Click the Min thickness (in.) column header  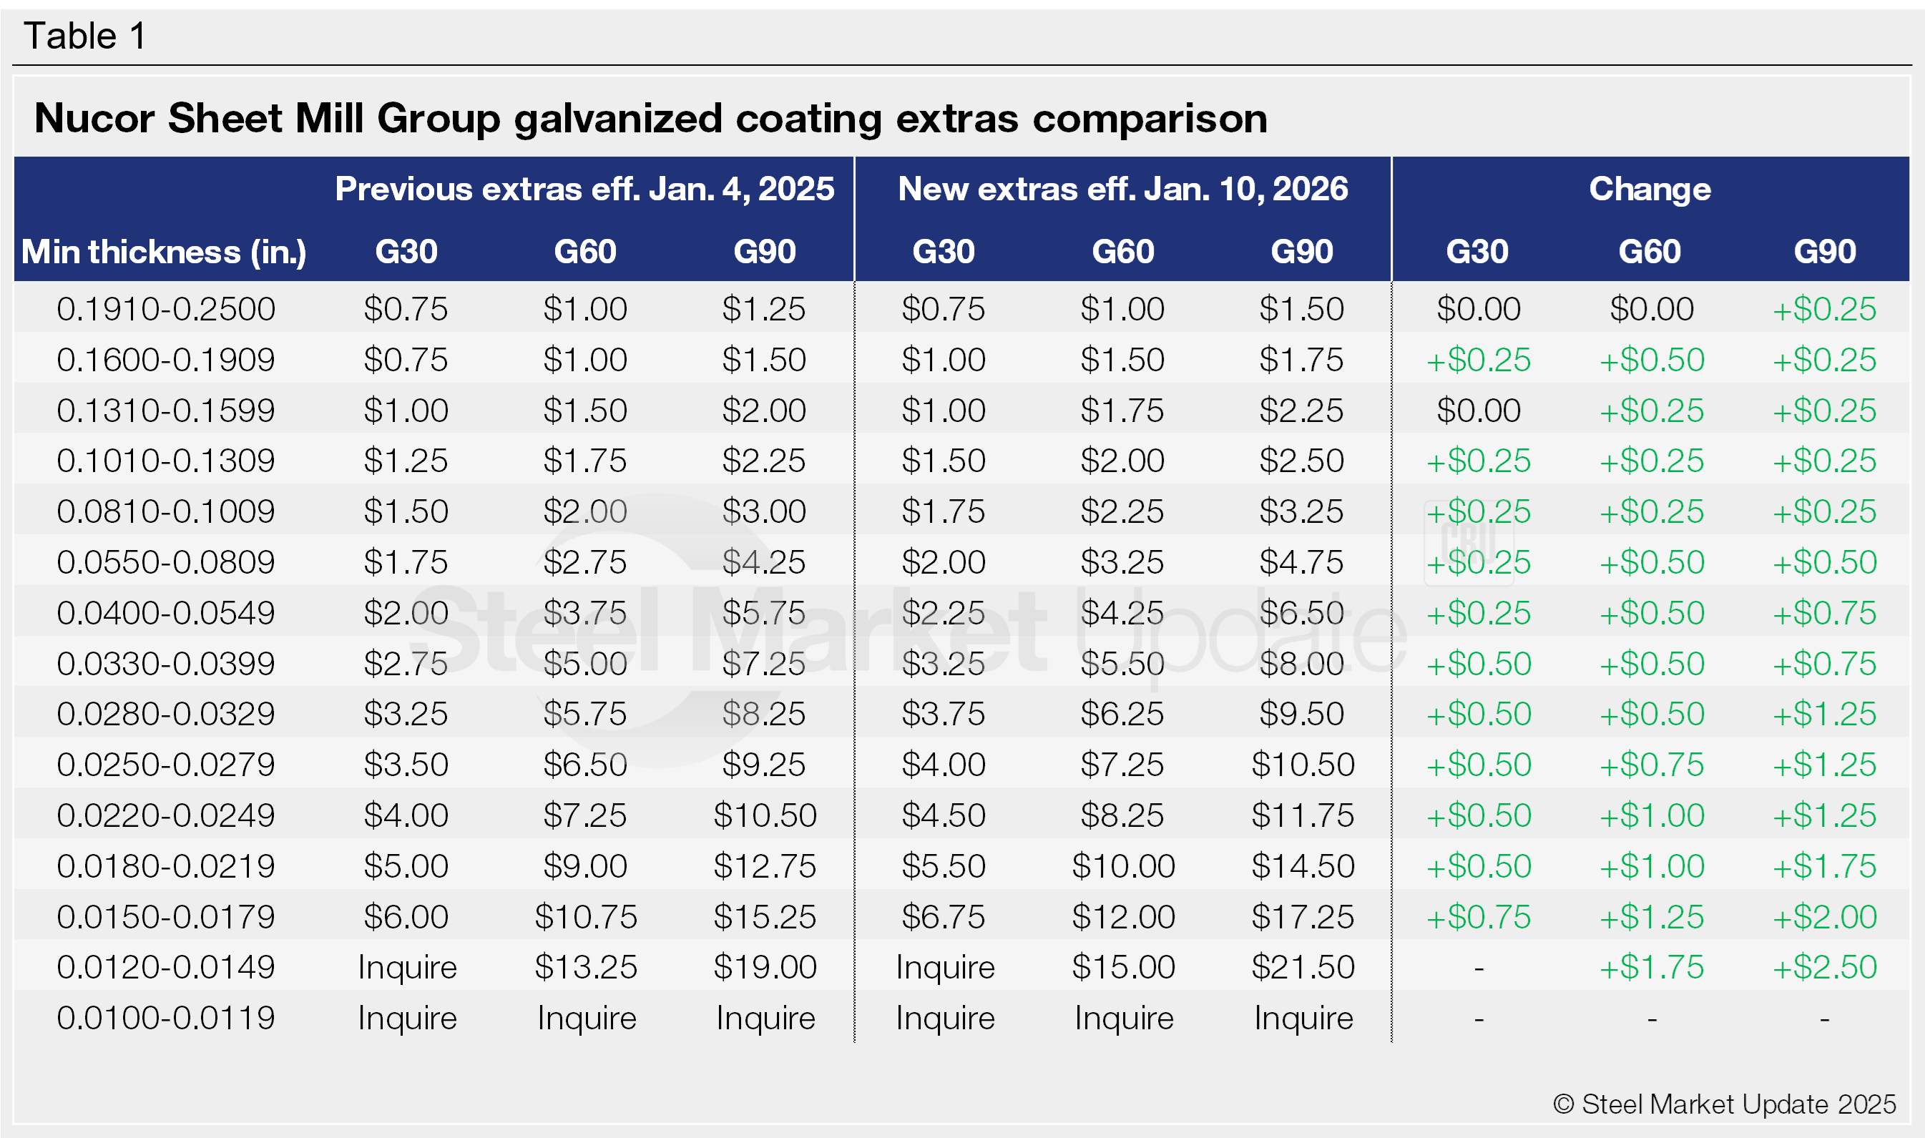pyautogui.click(x=164, y=252)
